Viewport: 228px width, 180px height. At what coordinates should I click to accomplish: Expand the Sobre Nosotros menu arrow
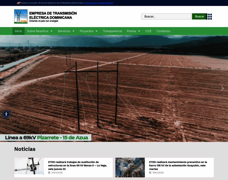(52, 31)
